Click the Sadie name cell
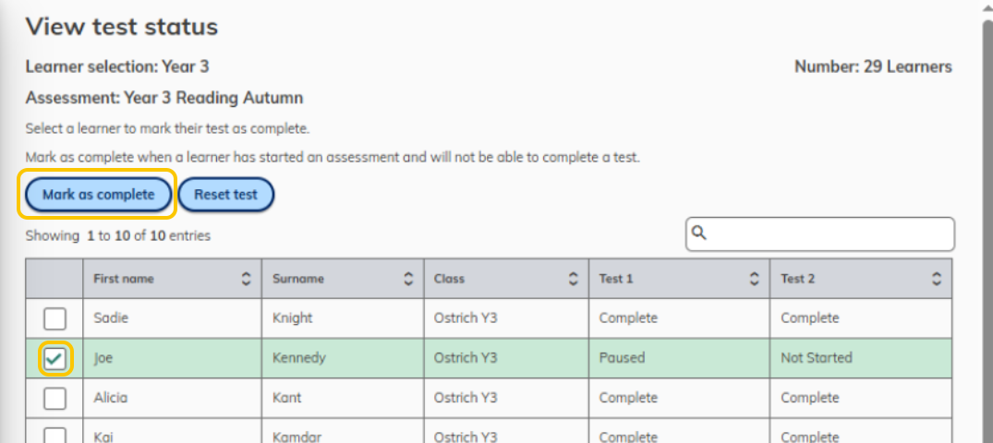Image resolution: width=993 pixels, height=443 pixels. (x=172, y=318)
